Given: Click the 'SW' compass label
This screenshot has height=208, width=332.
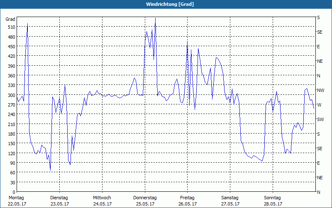Looking at the screenshot, I should [320, 119].
